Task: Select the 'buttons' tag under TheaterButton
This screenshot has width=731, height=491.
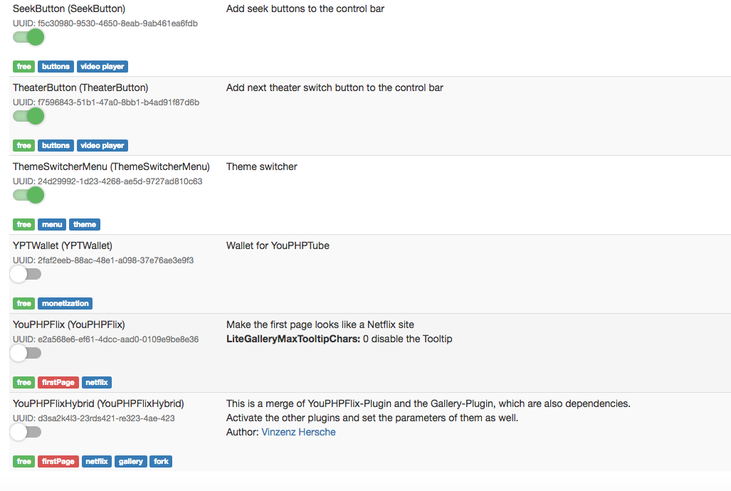Action: [x=56, y=145]
